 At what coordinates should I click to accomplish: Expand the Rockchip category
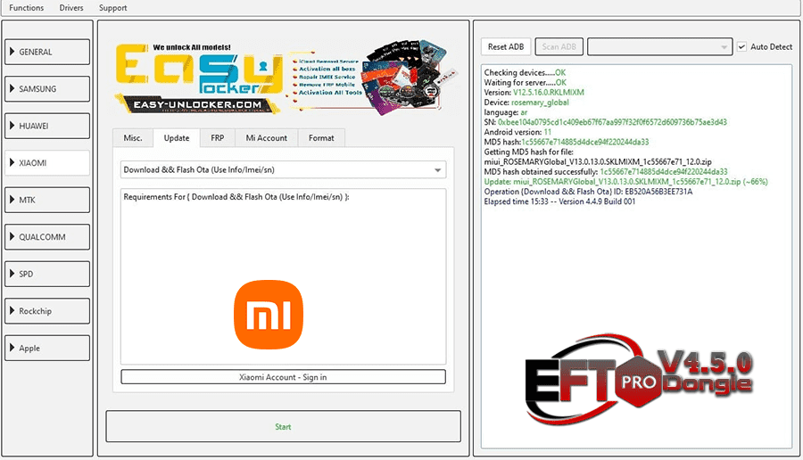click(x=47, y=311)
